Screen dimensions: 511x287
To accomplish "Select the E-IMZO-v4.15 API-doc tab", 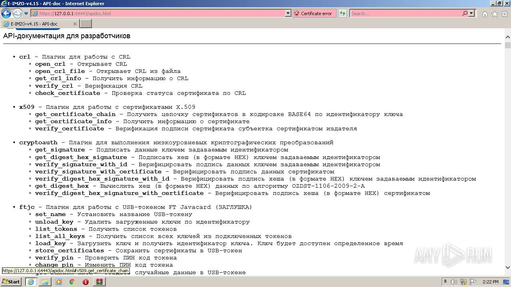I will pos(40,24).
